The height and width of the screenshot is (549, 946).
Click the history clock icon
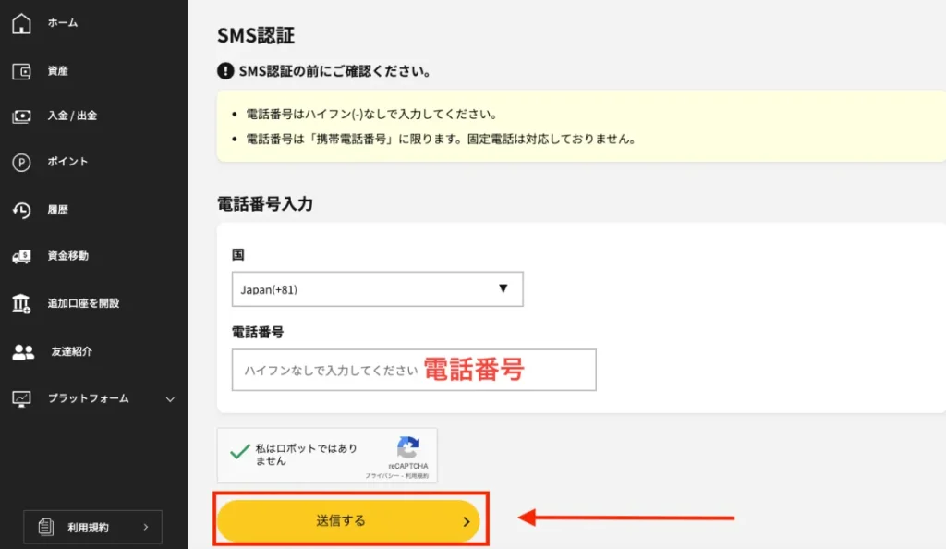point(21,211)
